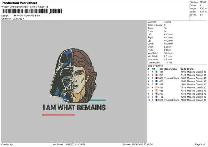Click the Total Bobbin value 111.73ft
208x147 pixels.
click(x=168, y=62)
